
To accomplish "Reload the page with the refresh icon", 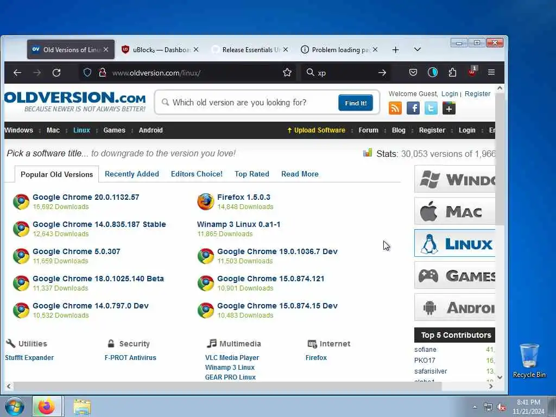I will point(56,73).
